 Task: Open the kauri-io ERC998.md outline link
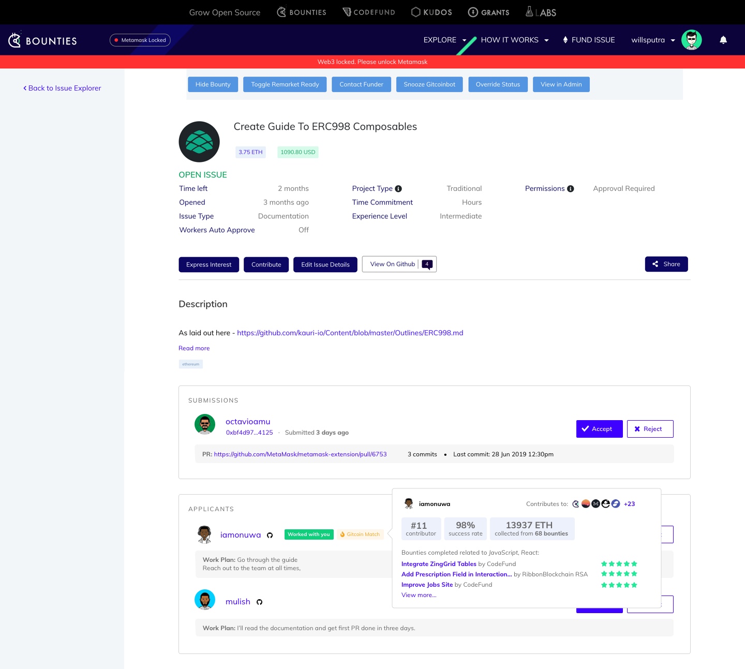tap(350, 333)
